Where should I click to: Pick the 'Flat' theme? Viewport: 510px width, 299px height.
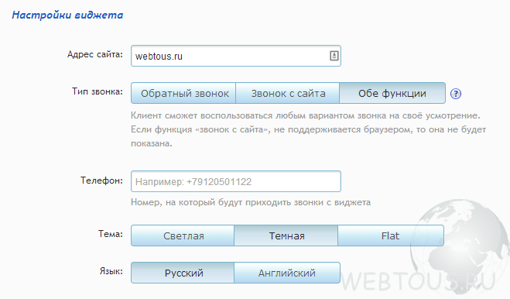click(391, 235)
